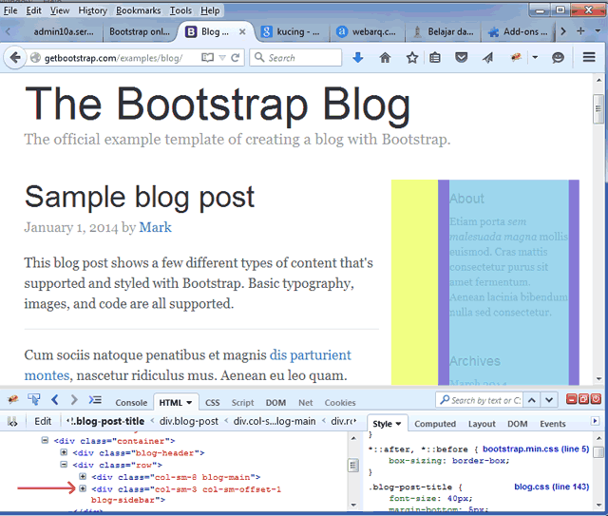Show more Firebug side panel tabs arrow
The width and height of the screenshot is (608, 516).
pos(595,421)
